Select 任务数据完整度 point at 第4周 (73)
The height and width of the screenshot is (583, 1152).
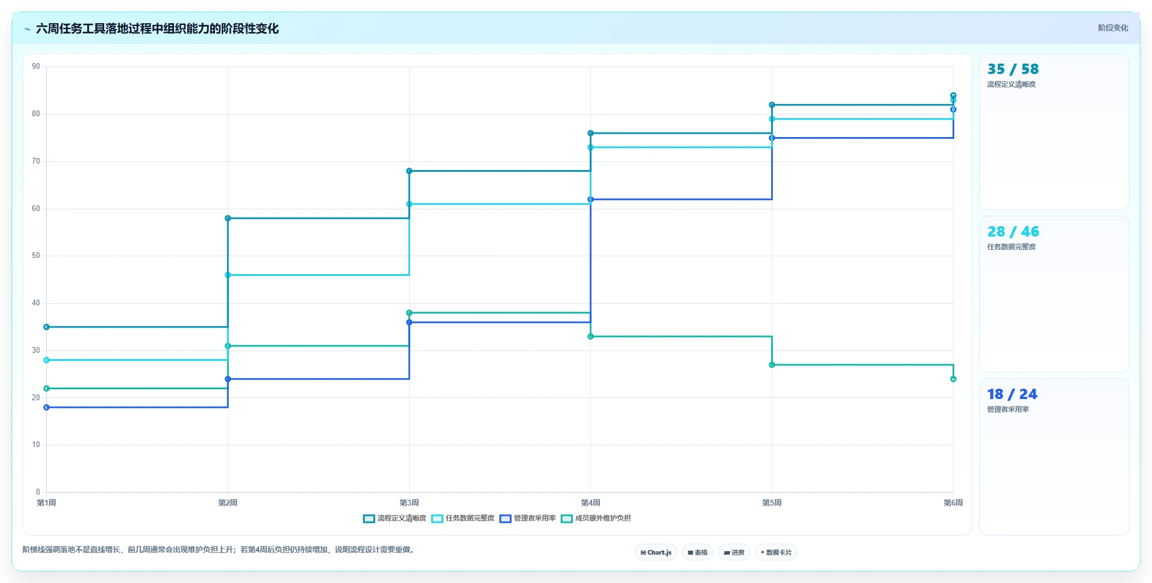[591, 147]
